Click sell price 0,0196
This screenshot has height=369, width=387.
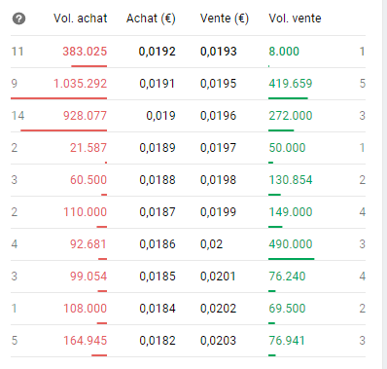click(x=219, y=116)
